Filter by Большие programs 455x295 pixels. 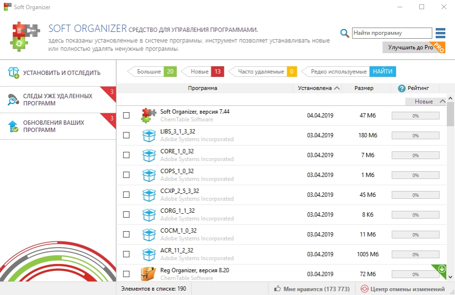[x=152, y=72]
